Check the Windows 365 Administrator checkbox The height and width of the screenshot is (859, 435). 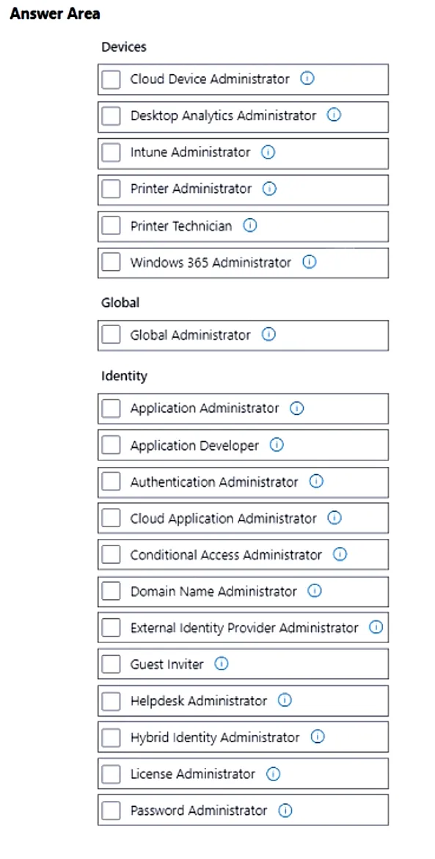point(111,262)
